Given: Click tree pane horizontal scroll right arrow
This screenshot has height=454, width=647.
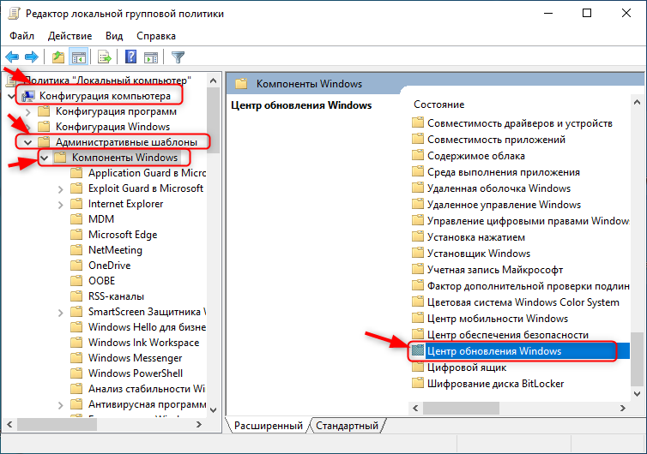Looking at the screenshot, I should pos(199,424).
